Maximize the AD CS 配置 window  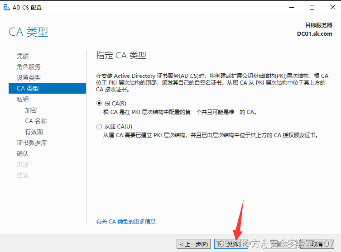click(x=312, y=7)
